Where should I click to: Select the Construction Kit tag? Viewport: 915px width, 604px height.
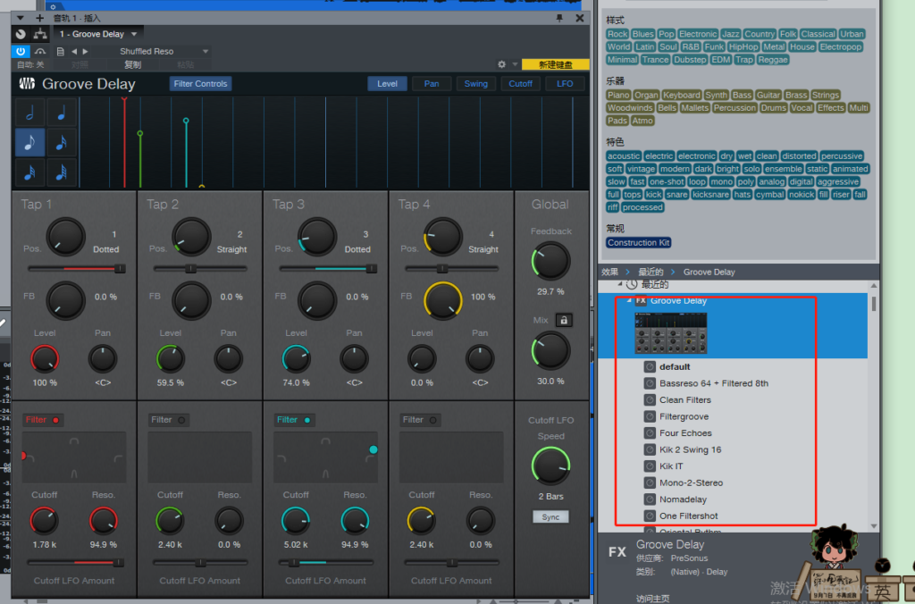coord(638,243)
